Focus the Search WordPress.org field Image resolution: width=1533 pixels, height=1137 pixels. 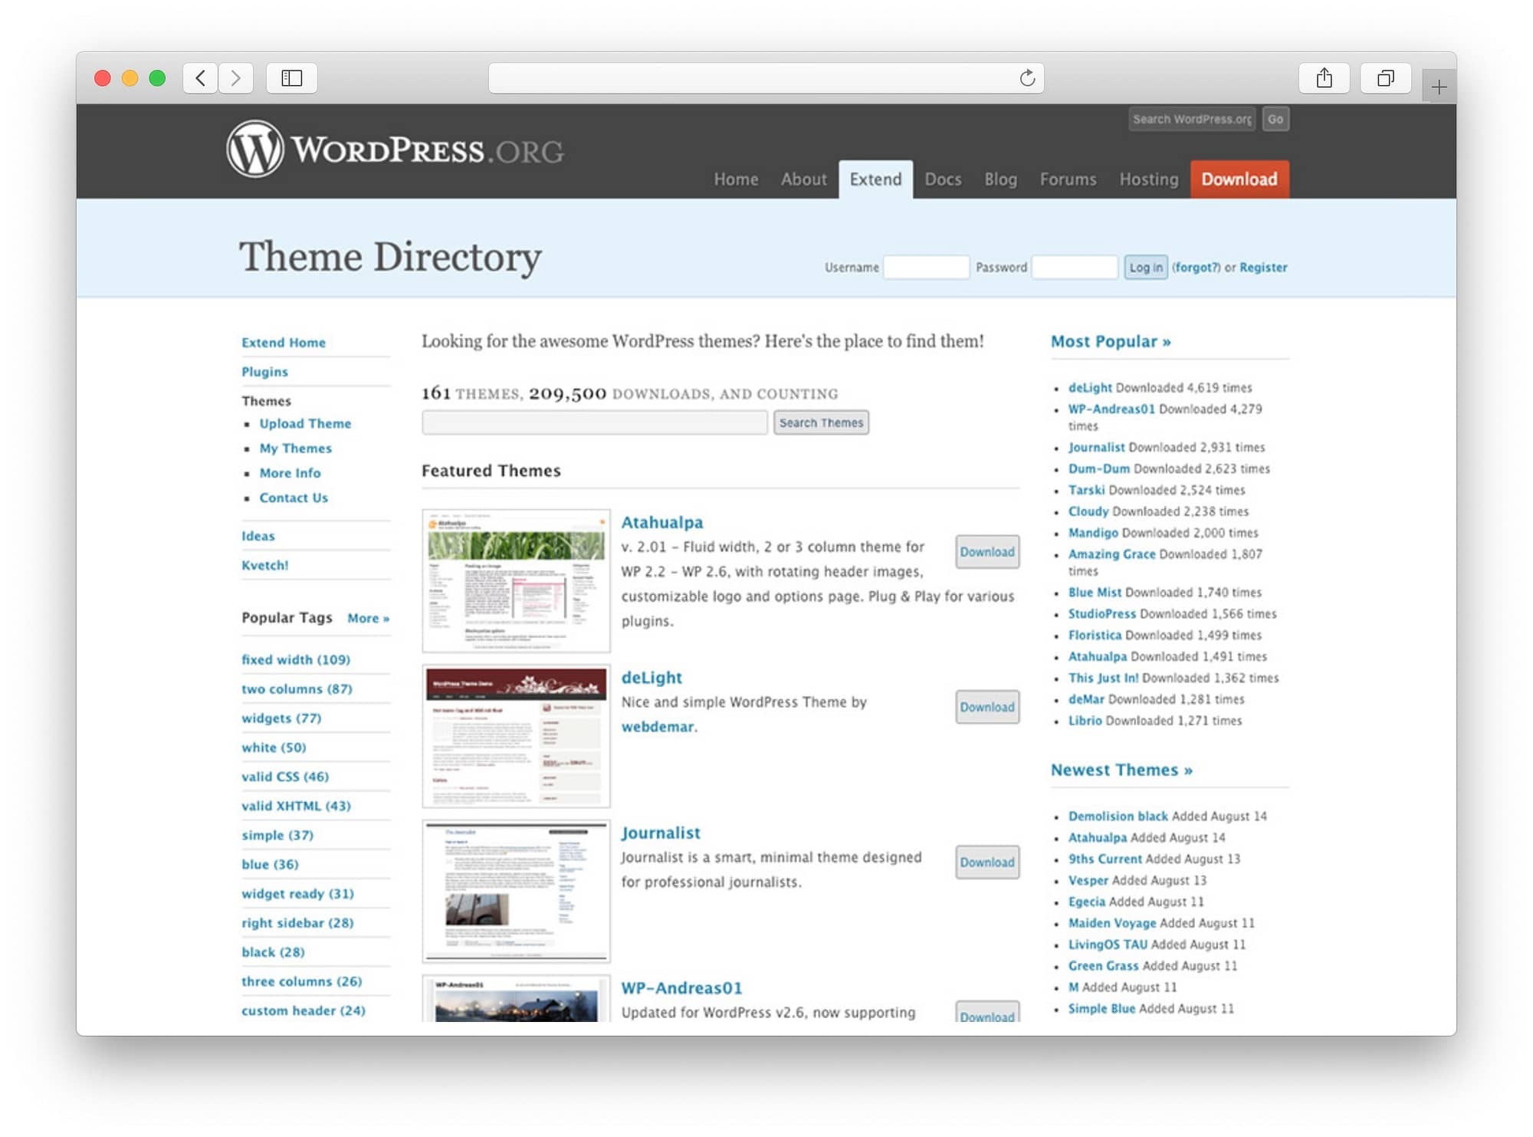pyautogui.click(x=1192, y=119)
